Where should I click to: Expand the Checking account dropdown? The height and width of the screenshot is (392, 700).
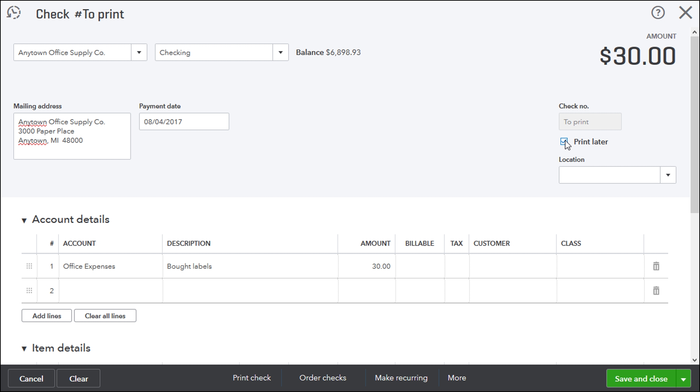280,52
